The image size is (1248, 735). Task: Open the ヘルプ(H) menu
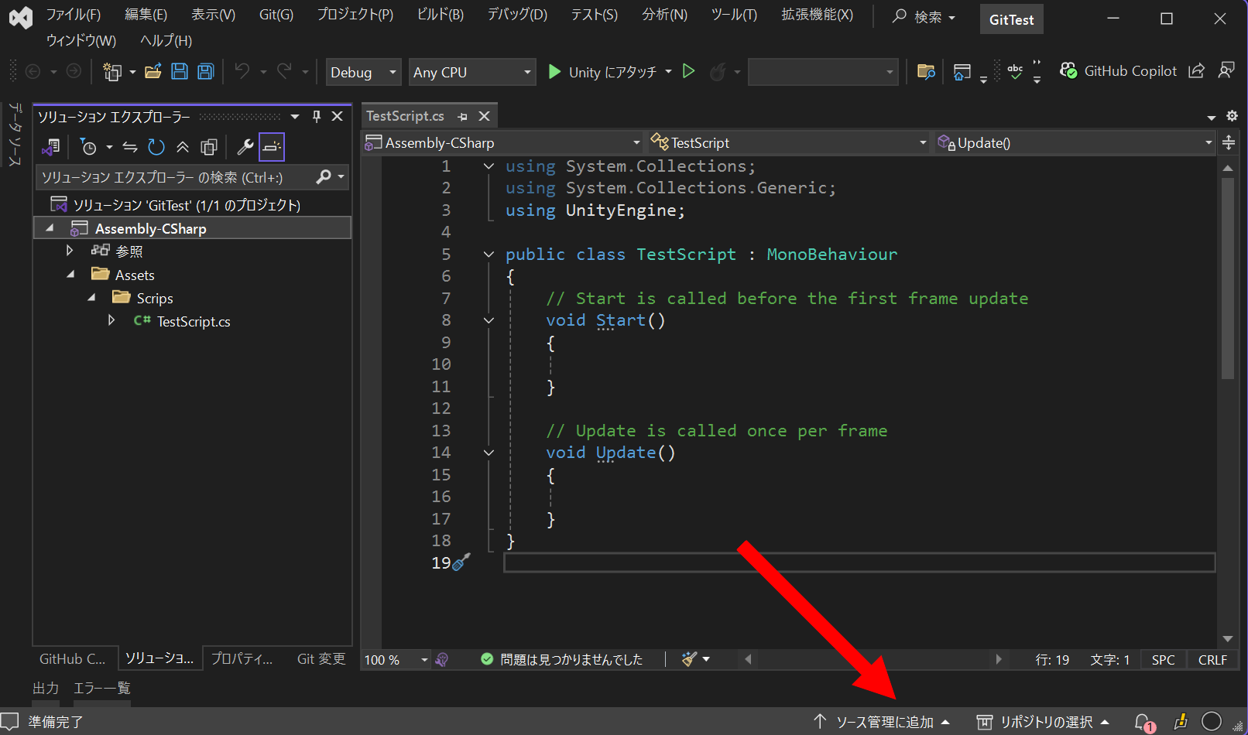[x=166, y=40]
